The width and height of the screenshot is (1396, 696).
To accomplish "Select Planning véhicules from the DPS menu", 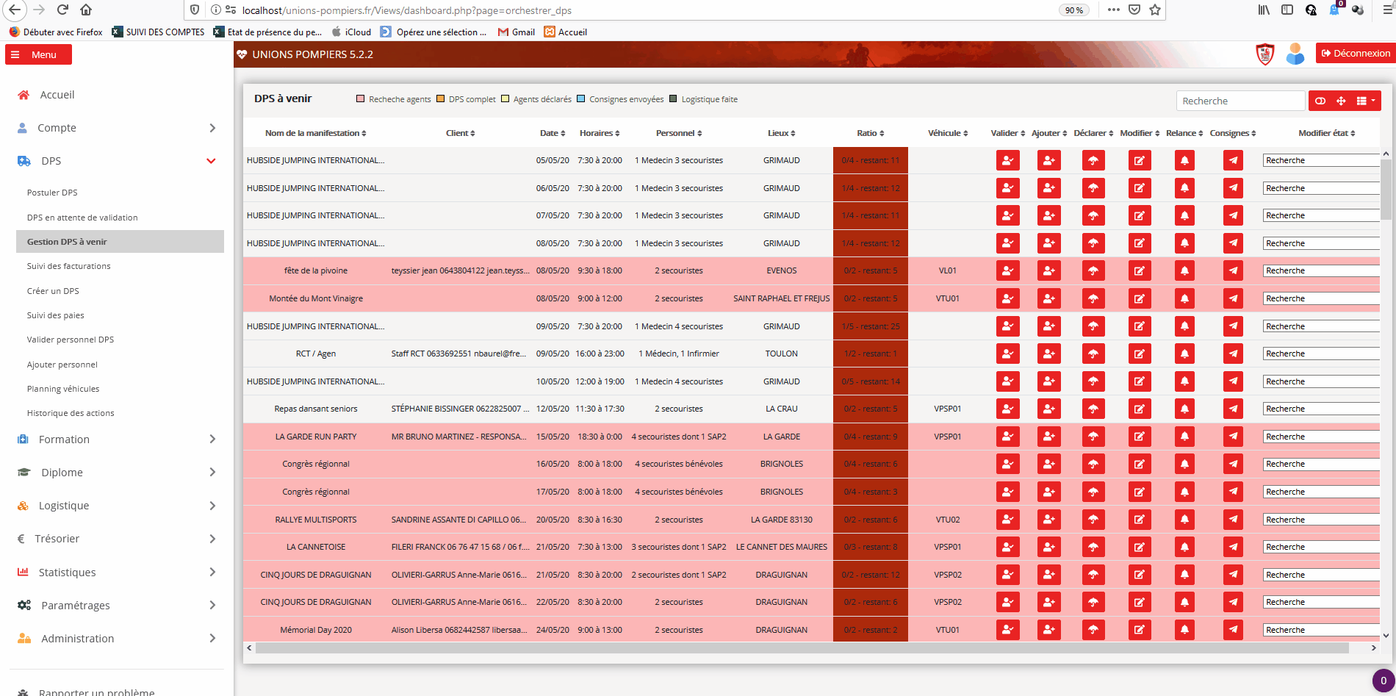I will pos(63,389).
